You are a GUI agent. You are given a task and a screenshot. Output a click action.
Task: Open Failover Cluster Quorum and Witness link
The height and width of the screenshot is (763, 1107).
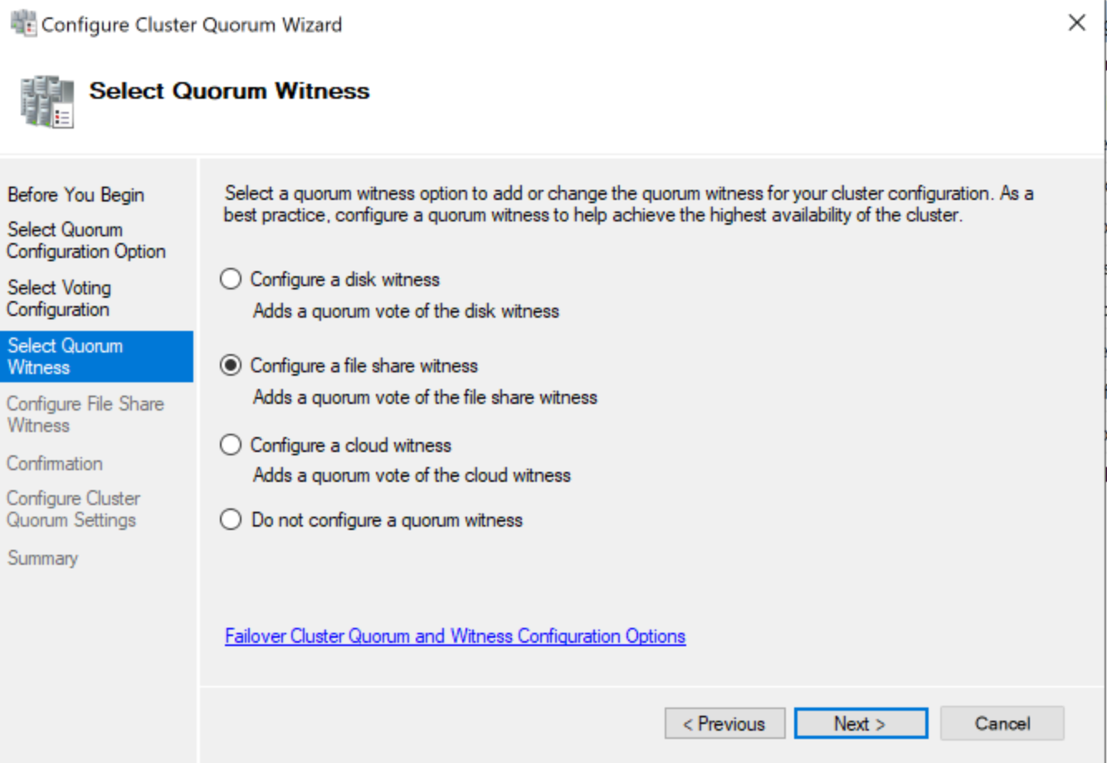[455, 636]
